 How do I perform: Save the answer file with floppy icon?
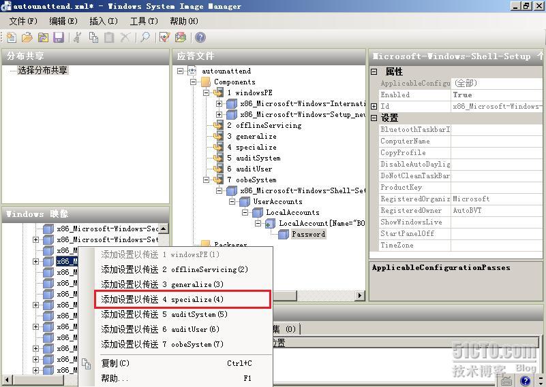point(59,37)
